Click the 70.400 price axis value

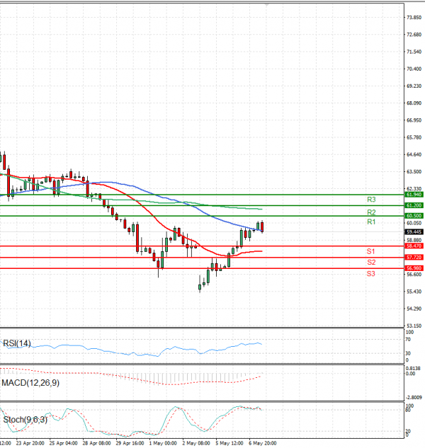[x=414, y=69]
